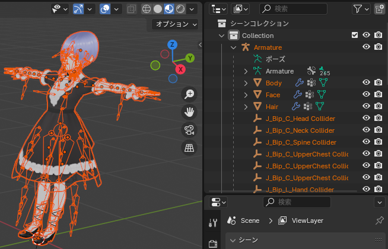The height and width of the screenshot is (249, 388).
Task: Hide the Hair mesh via eye icon
Action: click(x=366, y=106)
